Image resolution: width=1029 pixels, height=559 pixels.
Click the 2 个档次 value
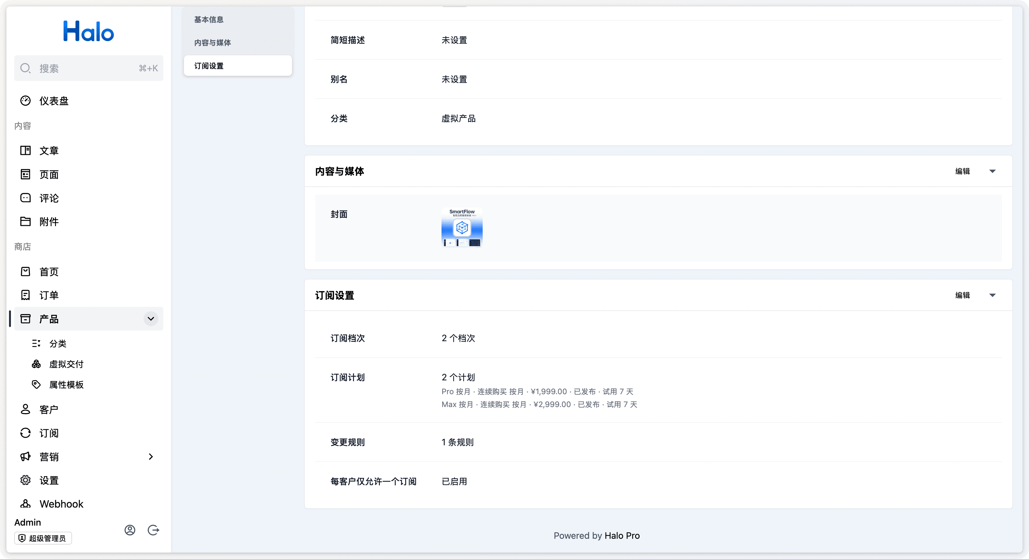(x=458, y=338)
